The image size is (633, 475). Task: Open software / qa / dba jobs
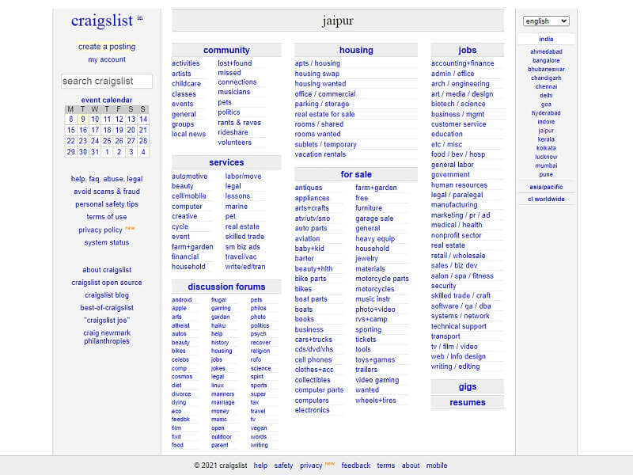click(461, 306)
